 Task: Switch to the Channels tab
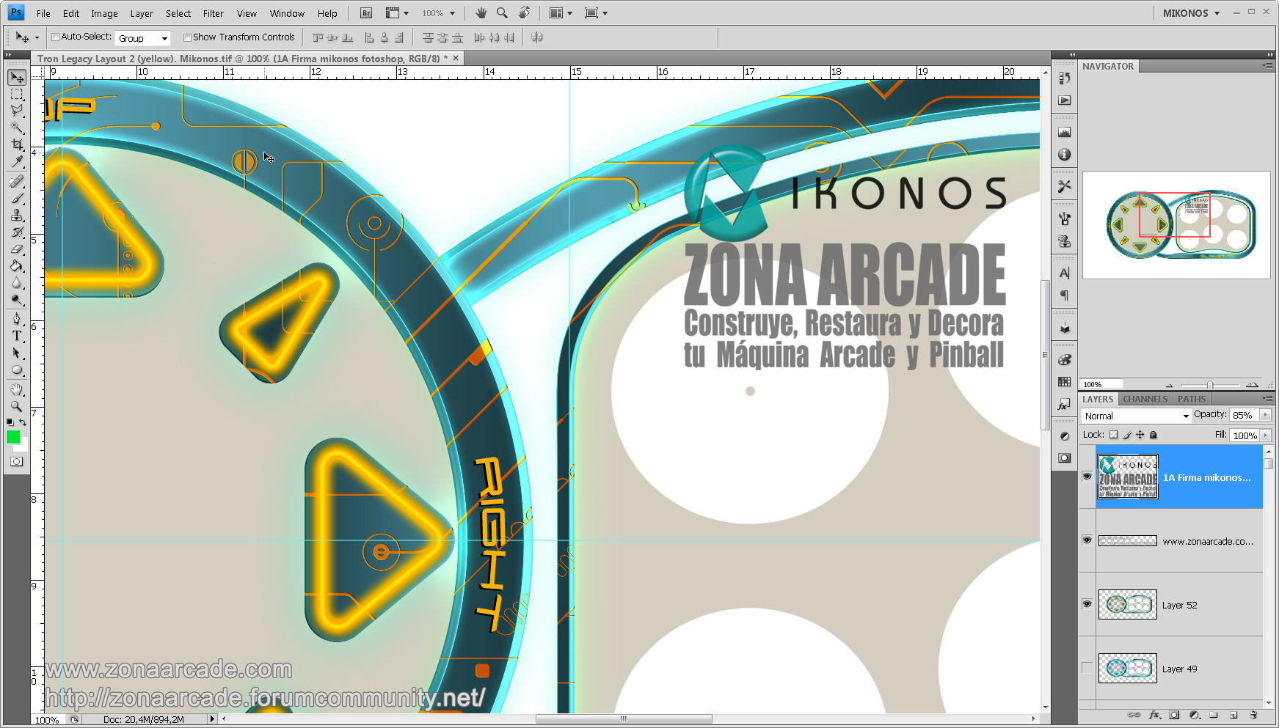[x=1145, y=398]
